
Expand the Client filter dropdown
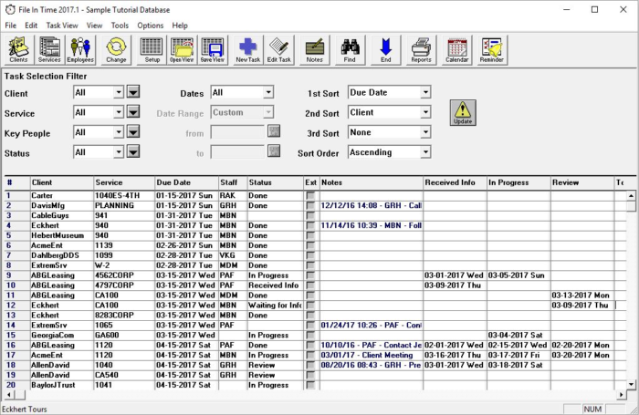(x=118, y=92)
